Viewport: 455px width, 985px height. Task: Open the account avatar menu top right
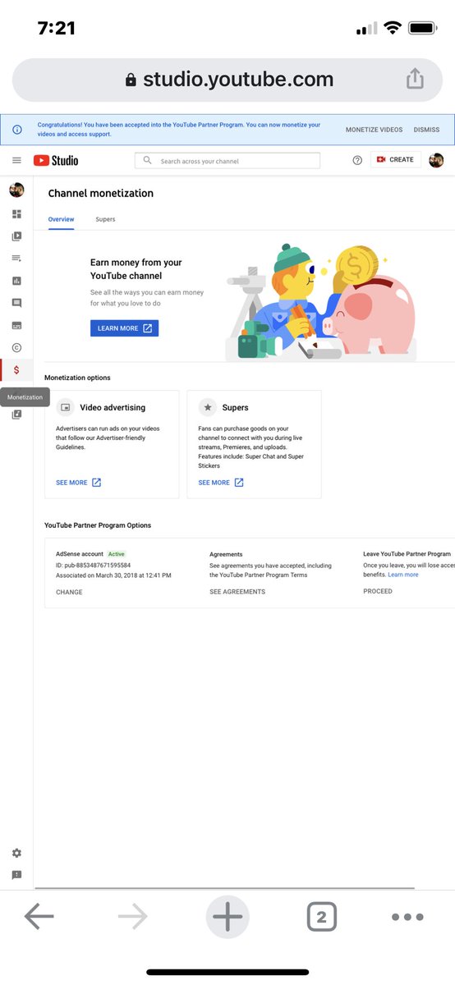[x=436, y=160]
